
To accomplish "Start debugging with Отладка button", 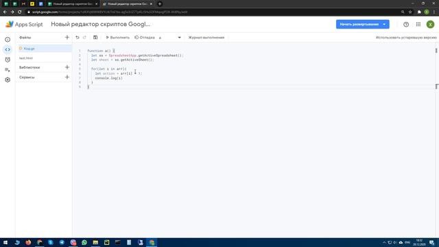I will tap(145, 37).
